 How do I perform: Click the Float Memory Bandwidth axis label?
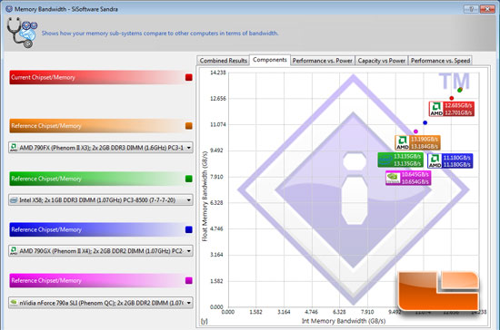205,196
